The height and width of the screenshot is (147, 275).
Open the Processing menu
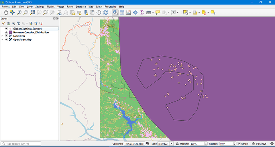point(110,7)
